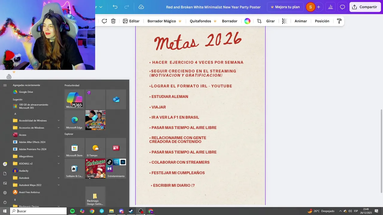Add a comment with the bubble-plus icon
The image size is (383, 215).
pos(104,21)
